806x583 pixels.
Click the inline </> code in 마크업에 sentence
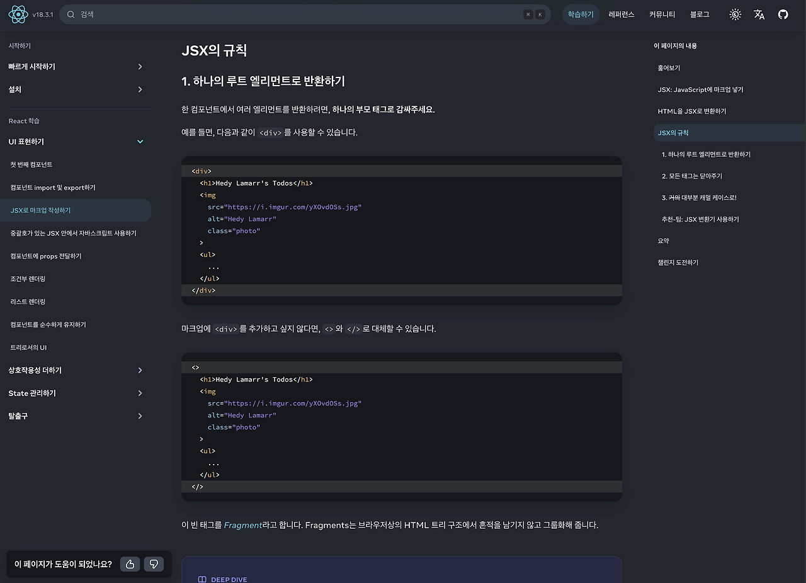point(353,329)
